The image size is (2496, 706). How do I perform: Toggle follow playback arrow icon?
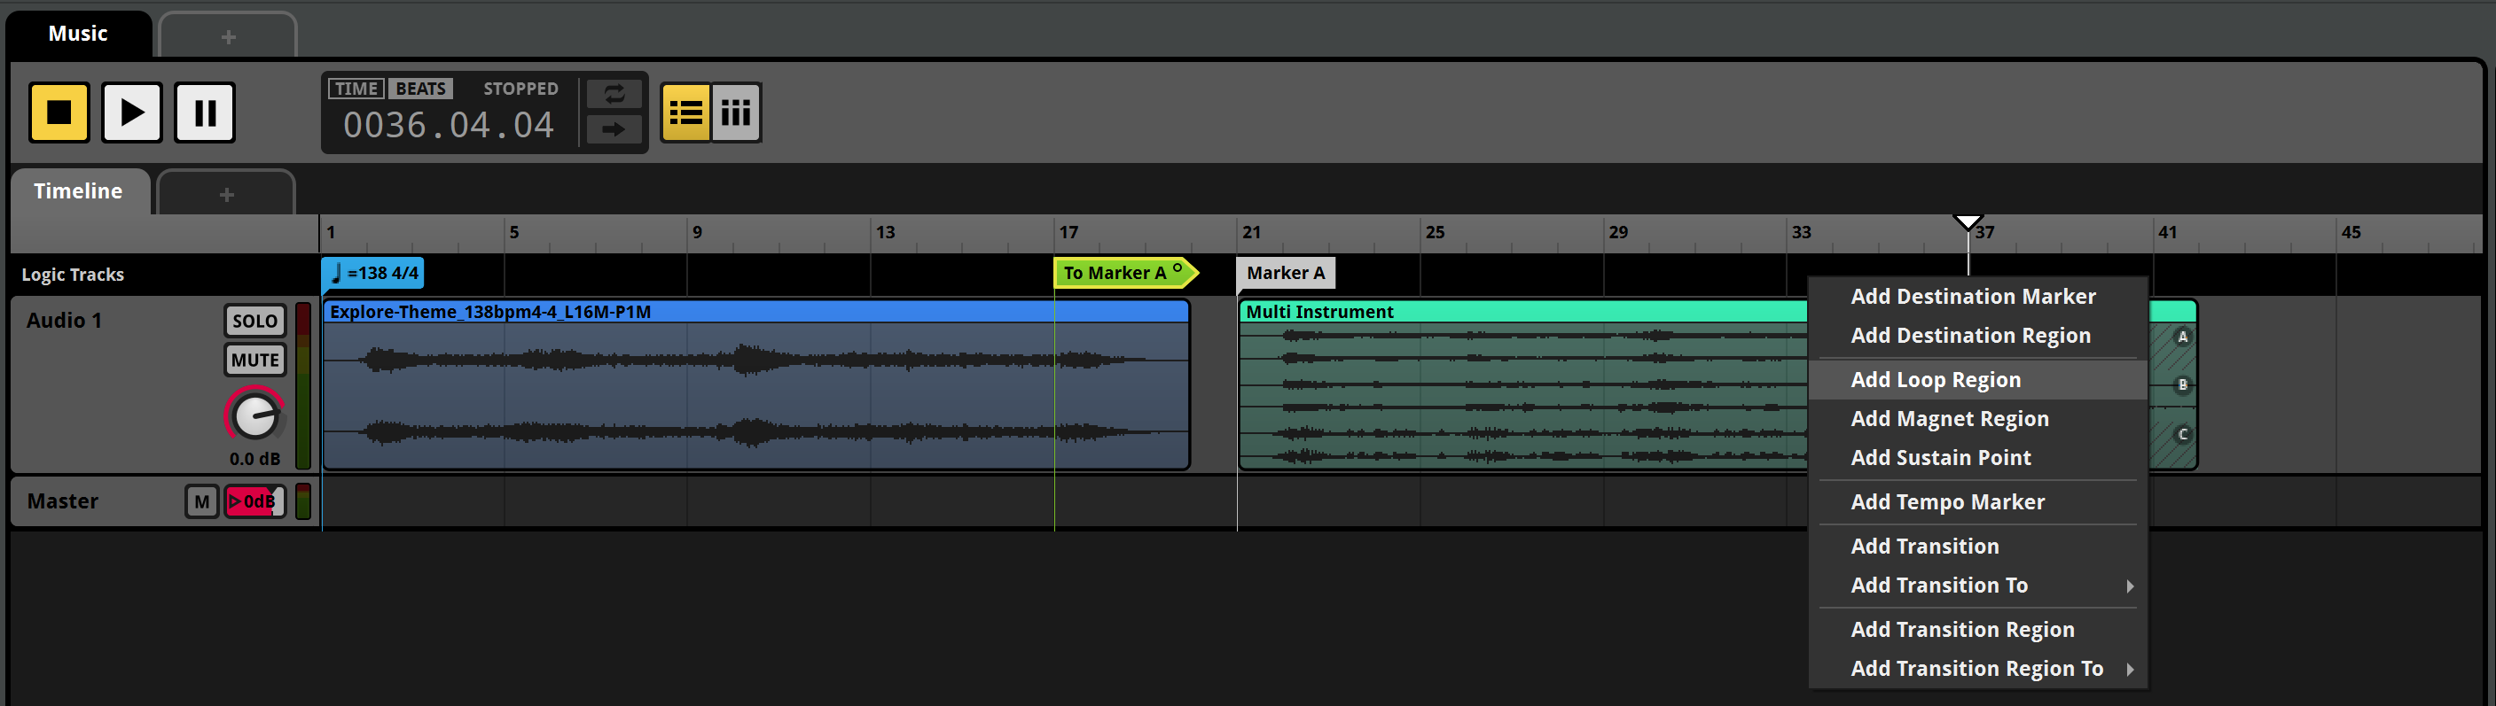coord(614,128)
